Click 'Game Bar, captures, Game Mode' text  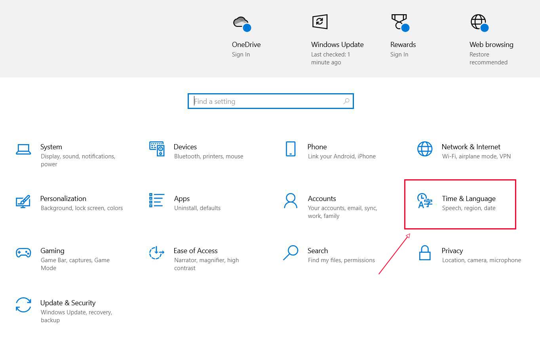coord(75,264)
